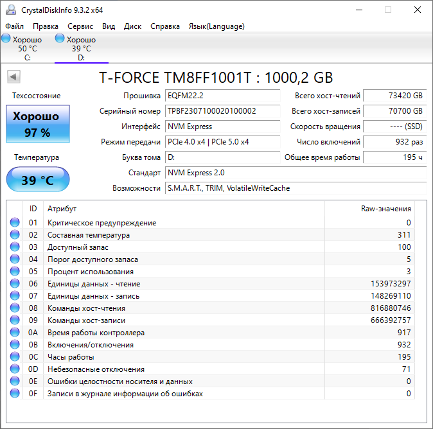Select Ошибки целостности носителя и данных row
433x429 pixels.
[212, 381]
